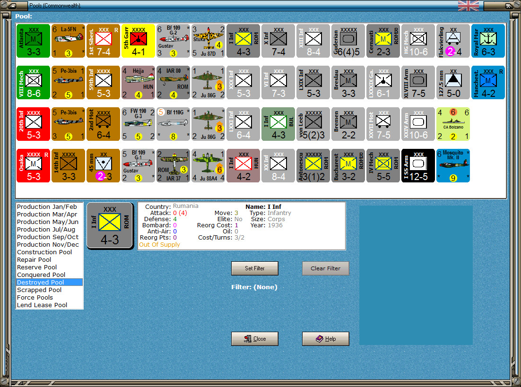Open Production Jul/Aug pool

pyautogui.click(x=49, y=229)
